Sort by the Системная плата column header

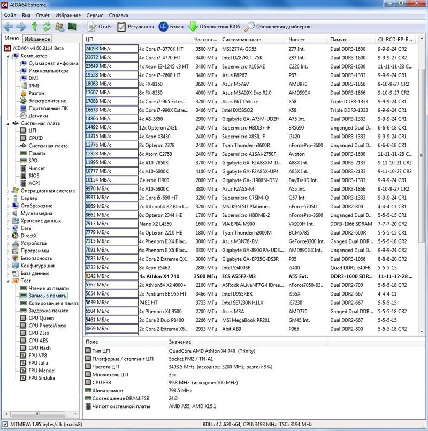pyautogui.click(x=253, y=39)
